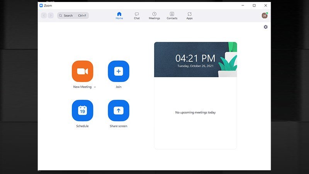Viewport: 309px width, 174px height.
Task: Open the Chat tab
Action: point(137,16)
